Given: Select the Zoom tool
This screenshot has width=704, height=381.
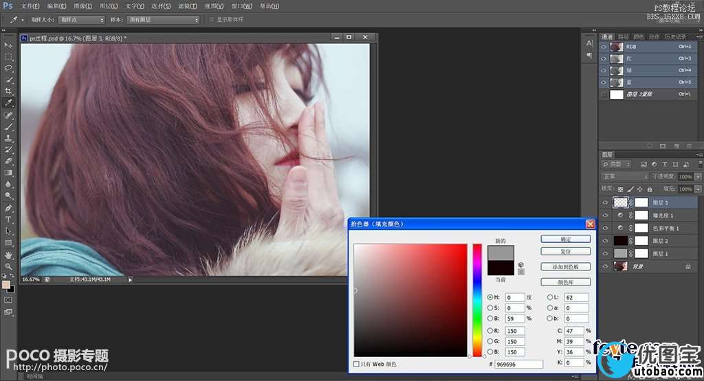Looking at the screenshot, I should point(8,266).
